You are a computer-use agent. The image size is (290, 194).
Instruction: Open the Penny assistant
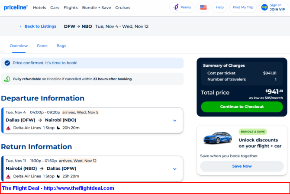pos(182,7)
